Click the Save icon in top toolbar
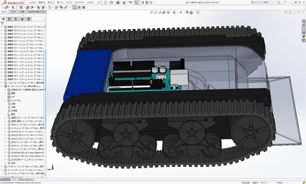 118,3
